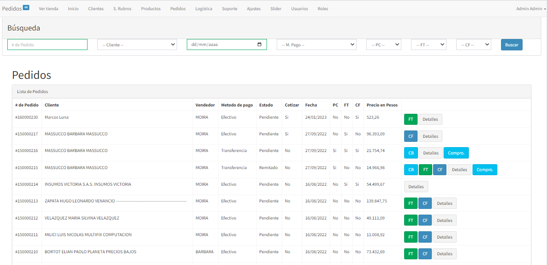Image resolution: width=547 pixels, height=265 pixels.
Task: Focus the # de Pedido input field
Action: point(47,45)
